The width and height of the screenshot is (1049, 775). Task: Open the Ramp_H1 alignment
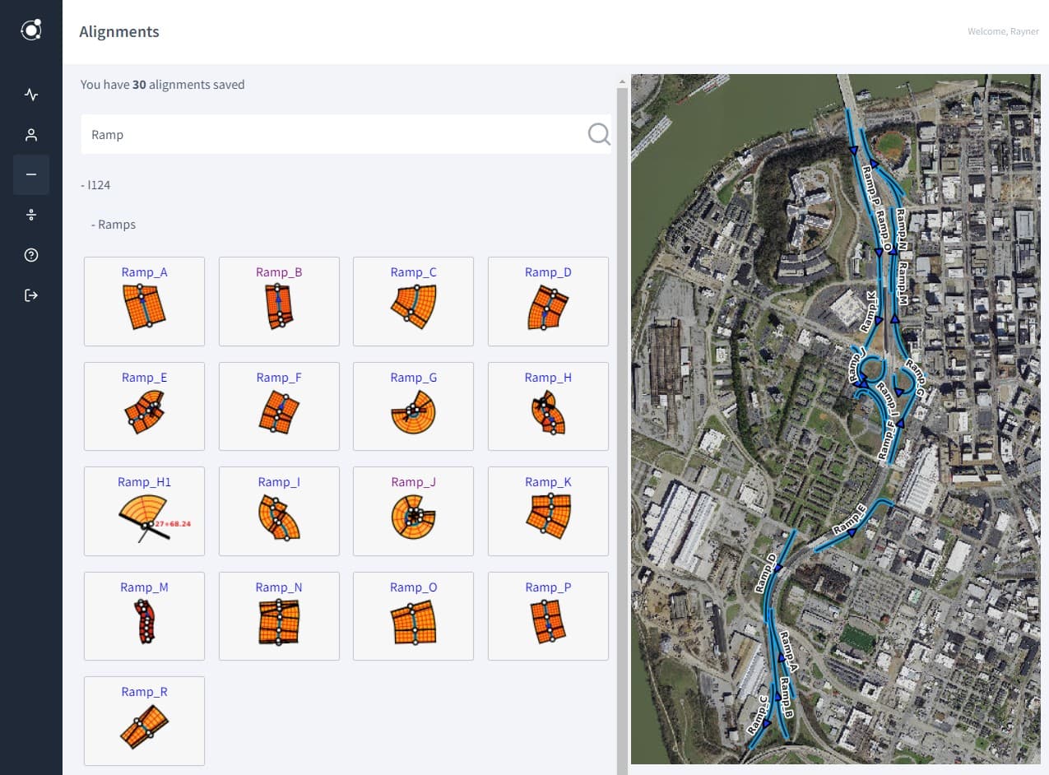click(x=144, y=511)
